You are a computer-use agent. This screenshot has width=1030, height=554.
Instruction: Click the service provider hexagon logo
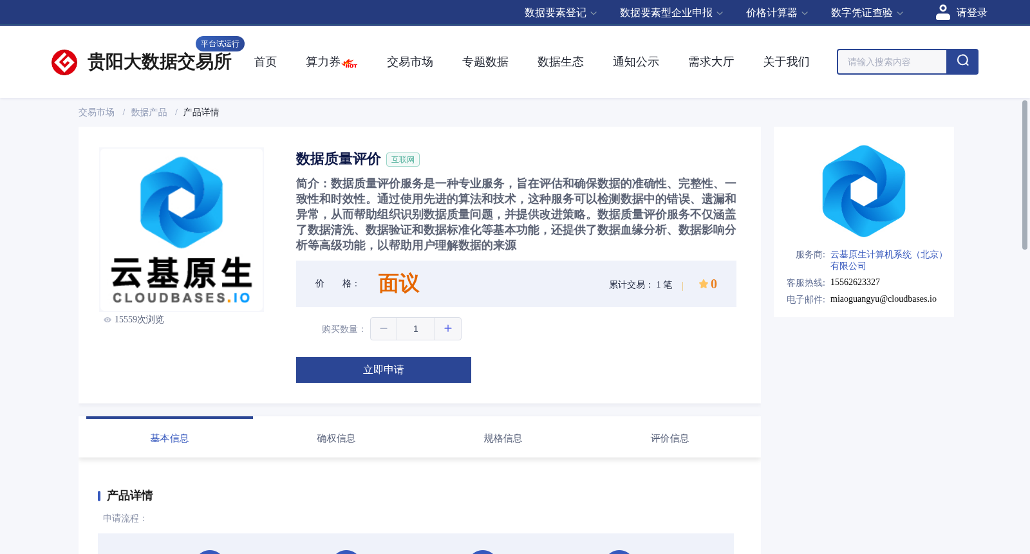coord(864,191)
